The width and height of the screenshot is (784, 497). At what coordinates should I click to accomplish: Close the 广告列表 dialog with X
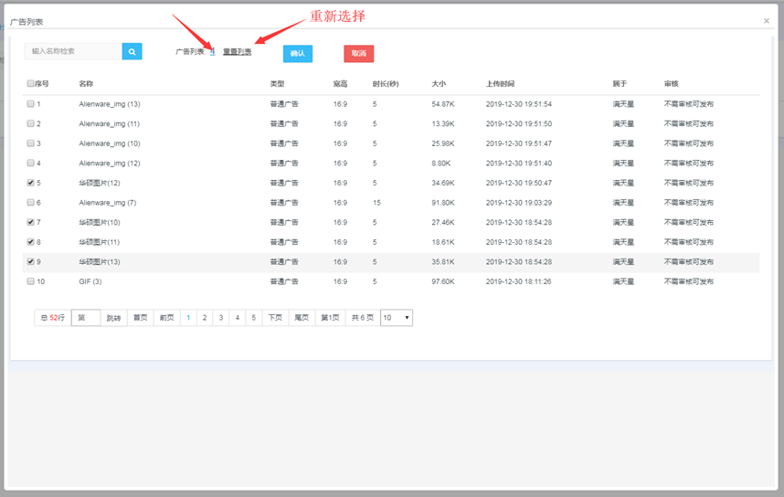point(766,20)
